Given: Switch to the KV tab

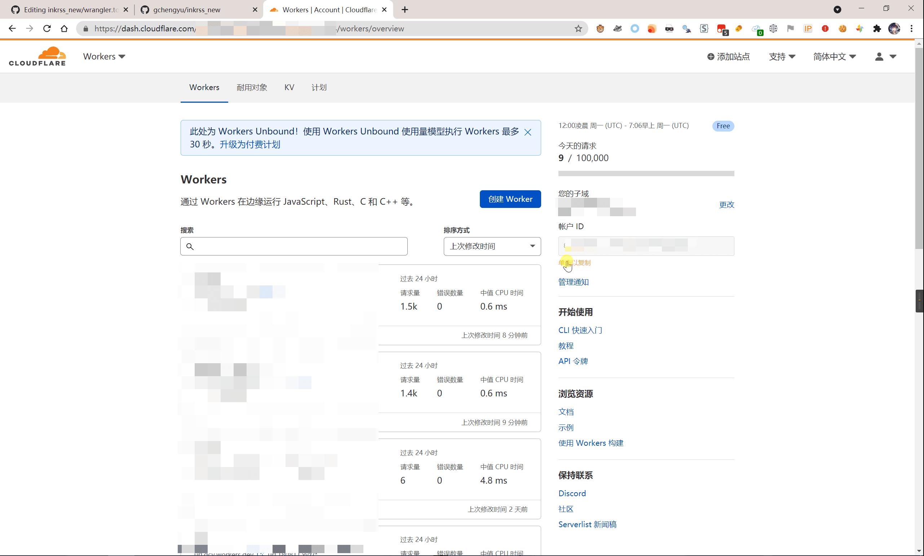Looking at the screenshot, I should (289, 87).
